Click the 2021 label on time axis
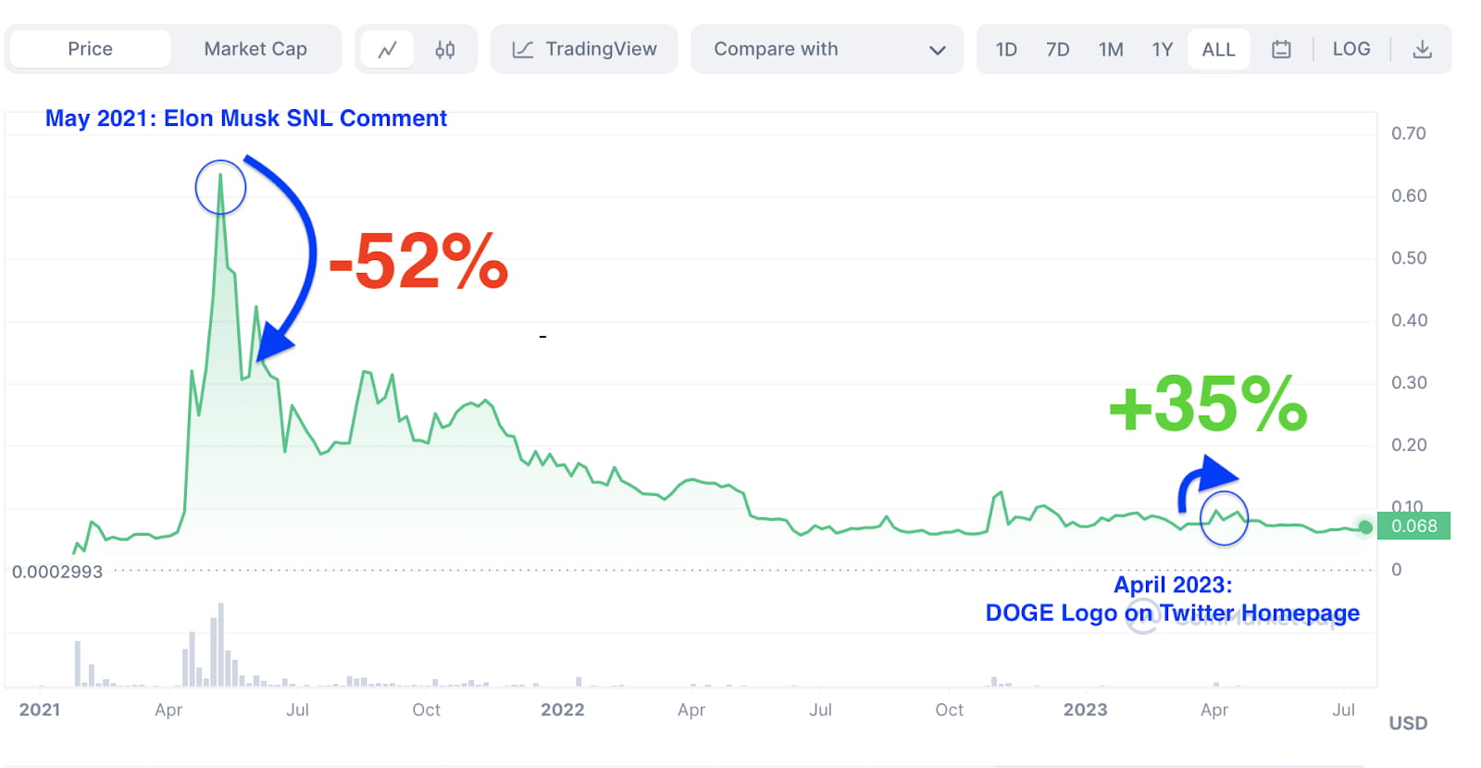Viewport: 1481px width, 768px height. tap(40, 710)
